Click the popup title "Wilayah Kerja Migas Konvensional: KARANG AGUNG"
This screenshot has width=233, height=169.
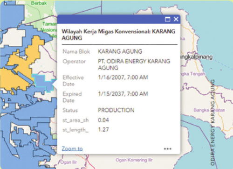pyautogui.click(x=118, y=35)
